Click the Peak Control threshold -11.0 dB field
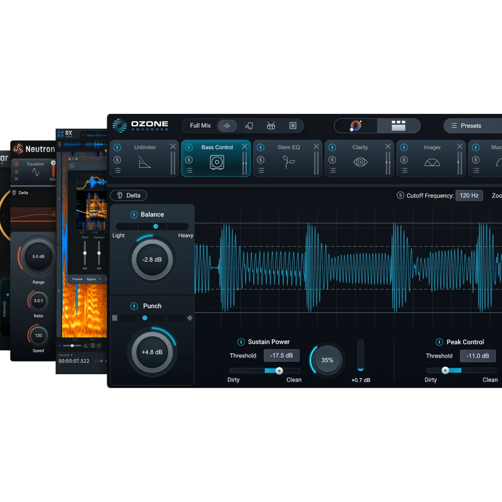Viewport: 502px width, 502px height. pos(478,356)
